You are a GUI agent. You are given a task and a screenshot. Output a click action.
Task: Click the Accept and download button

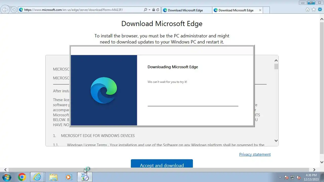tap(162, 164)
